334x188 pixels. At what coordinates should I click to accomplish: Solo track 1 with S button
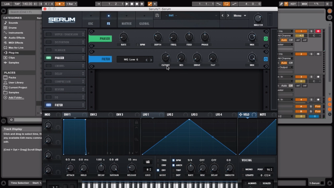tap(311, 31)
